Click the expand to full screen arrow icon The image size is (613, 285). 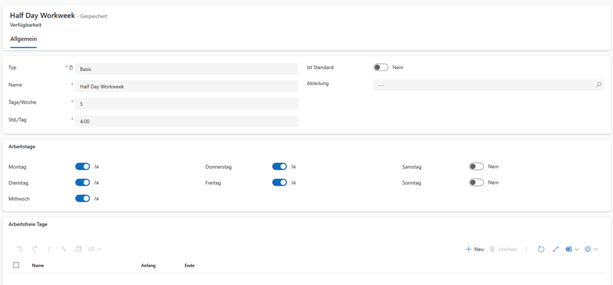point(555,249)
